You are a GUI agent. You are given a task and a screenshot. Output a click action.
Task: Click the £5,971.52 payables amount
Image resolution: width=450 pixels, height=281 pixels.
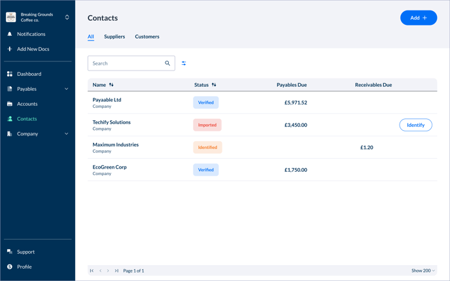point(296,103)
